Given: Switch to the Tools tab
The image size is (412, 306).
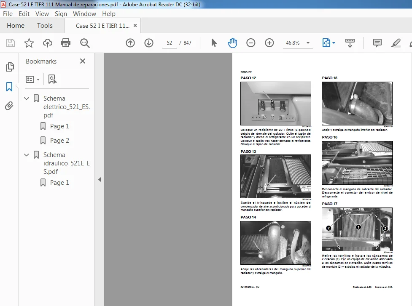Looking at the screenshot, I should click(45, 25).
